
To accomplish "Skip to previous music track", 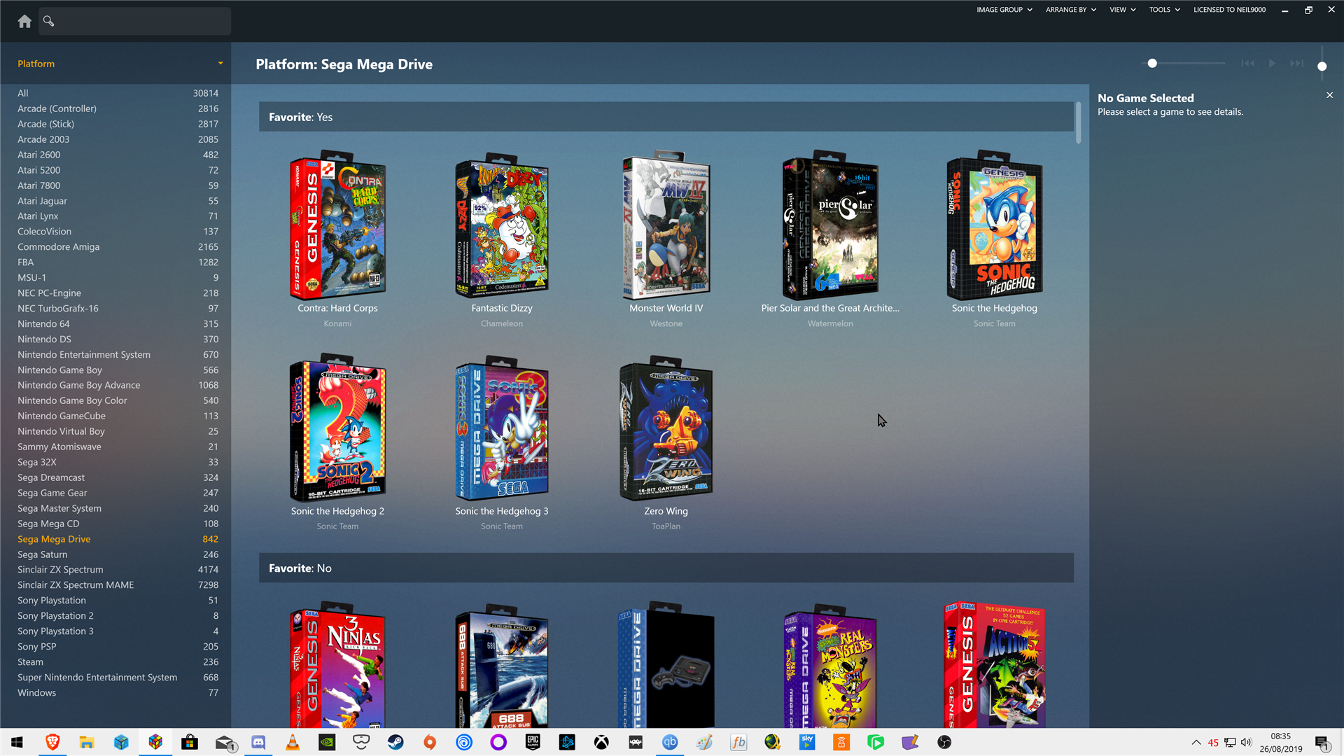I will pos(1247,63).
